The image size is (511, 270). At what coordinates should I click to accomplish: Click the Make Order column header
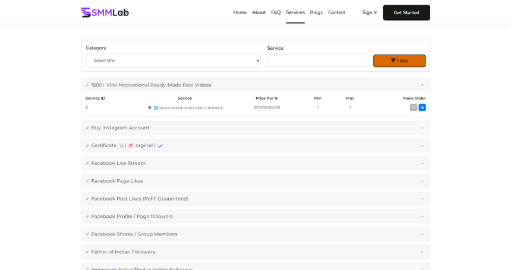tap(414, 99)
